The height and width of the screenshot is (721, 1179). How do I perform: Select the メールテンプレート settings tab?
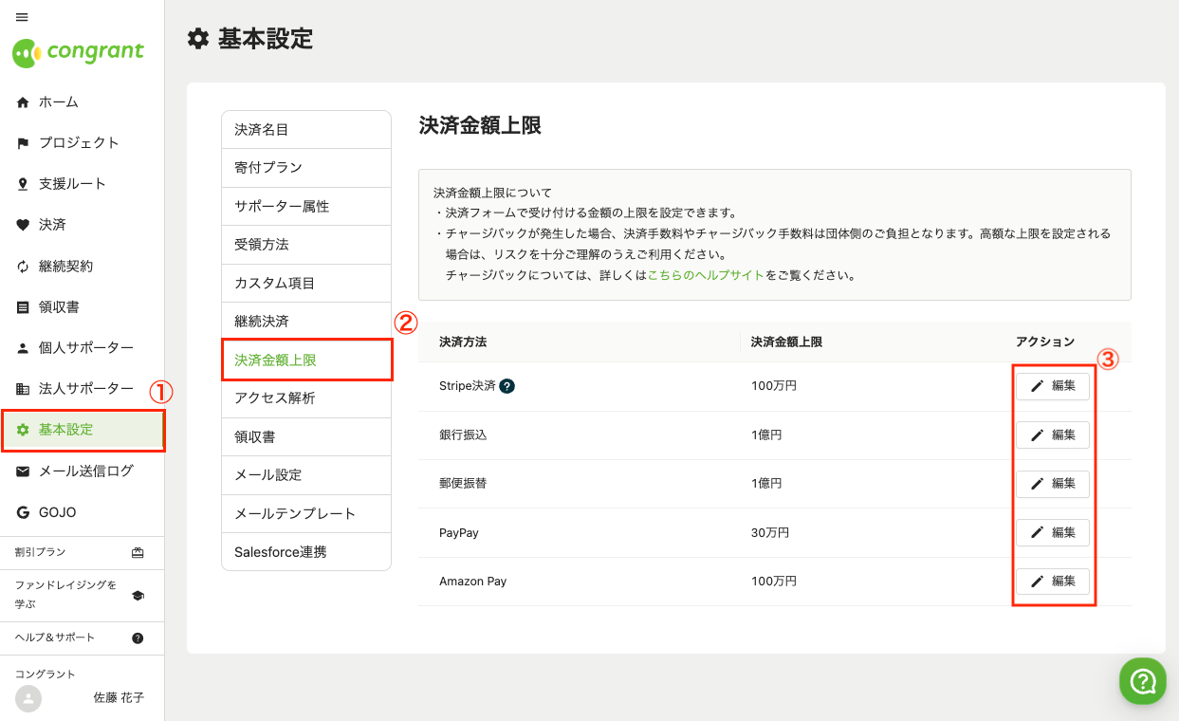(x=295, y=514)
